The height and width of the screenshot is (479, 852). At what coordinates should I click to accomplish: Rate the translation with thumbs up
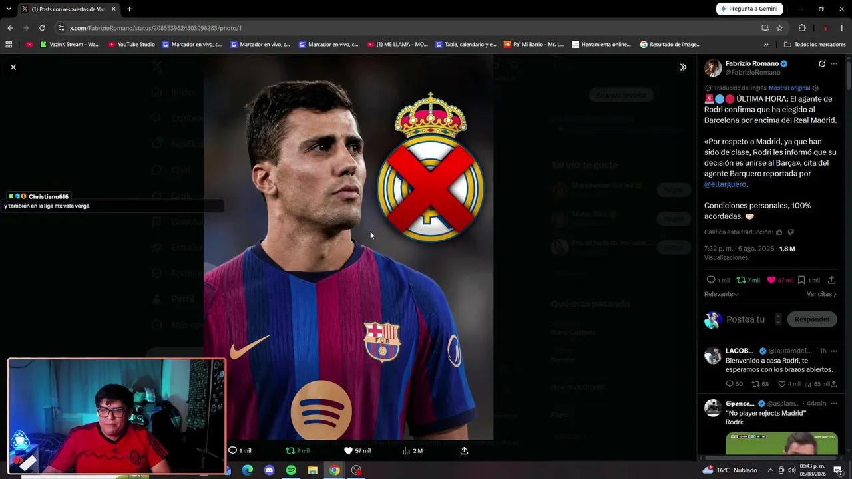pos(779,232)
